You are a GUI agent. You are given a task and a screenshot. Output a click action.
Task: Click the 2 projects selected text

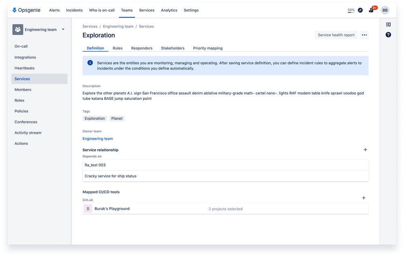225,209
